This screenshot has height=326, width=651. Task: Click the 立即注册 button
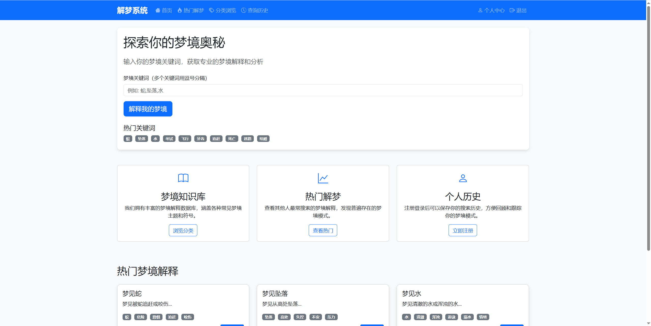(x=463, y=230)
